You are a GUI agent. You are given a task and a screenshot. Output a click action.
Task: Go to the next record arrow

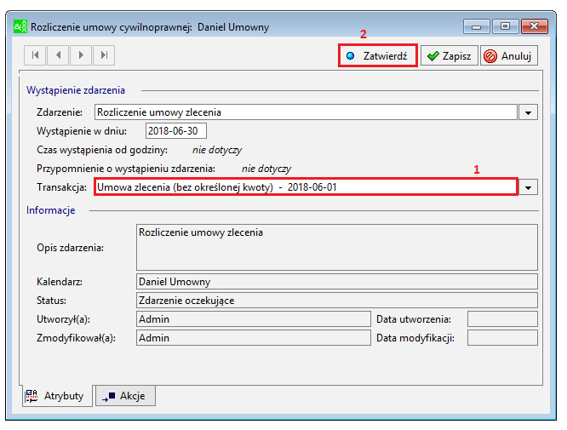(81, 55)
